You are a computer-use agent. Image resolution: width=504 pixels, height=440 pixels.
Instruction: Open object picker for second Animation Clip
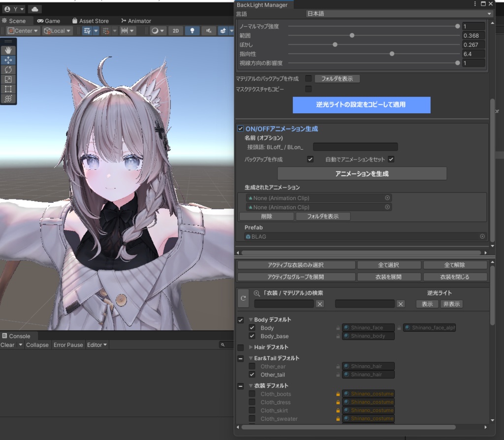click(x=387, y=207)
